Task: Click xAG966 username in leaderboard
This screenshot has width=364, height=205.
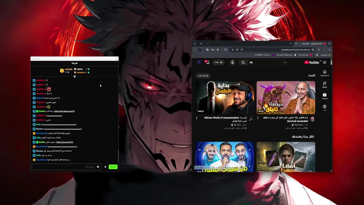Action: coord(69,69)
